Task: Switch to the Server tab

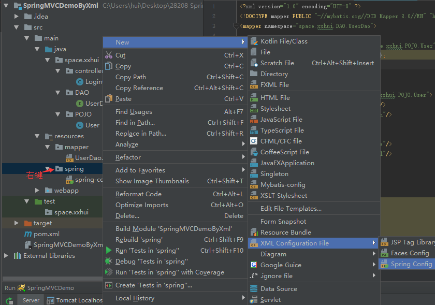Action: click(31, 300)
